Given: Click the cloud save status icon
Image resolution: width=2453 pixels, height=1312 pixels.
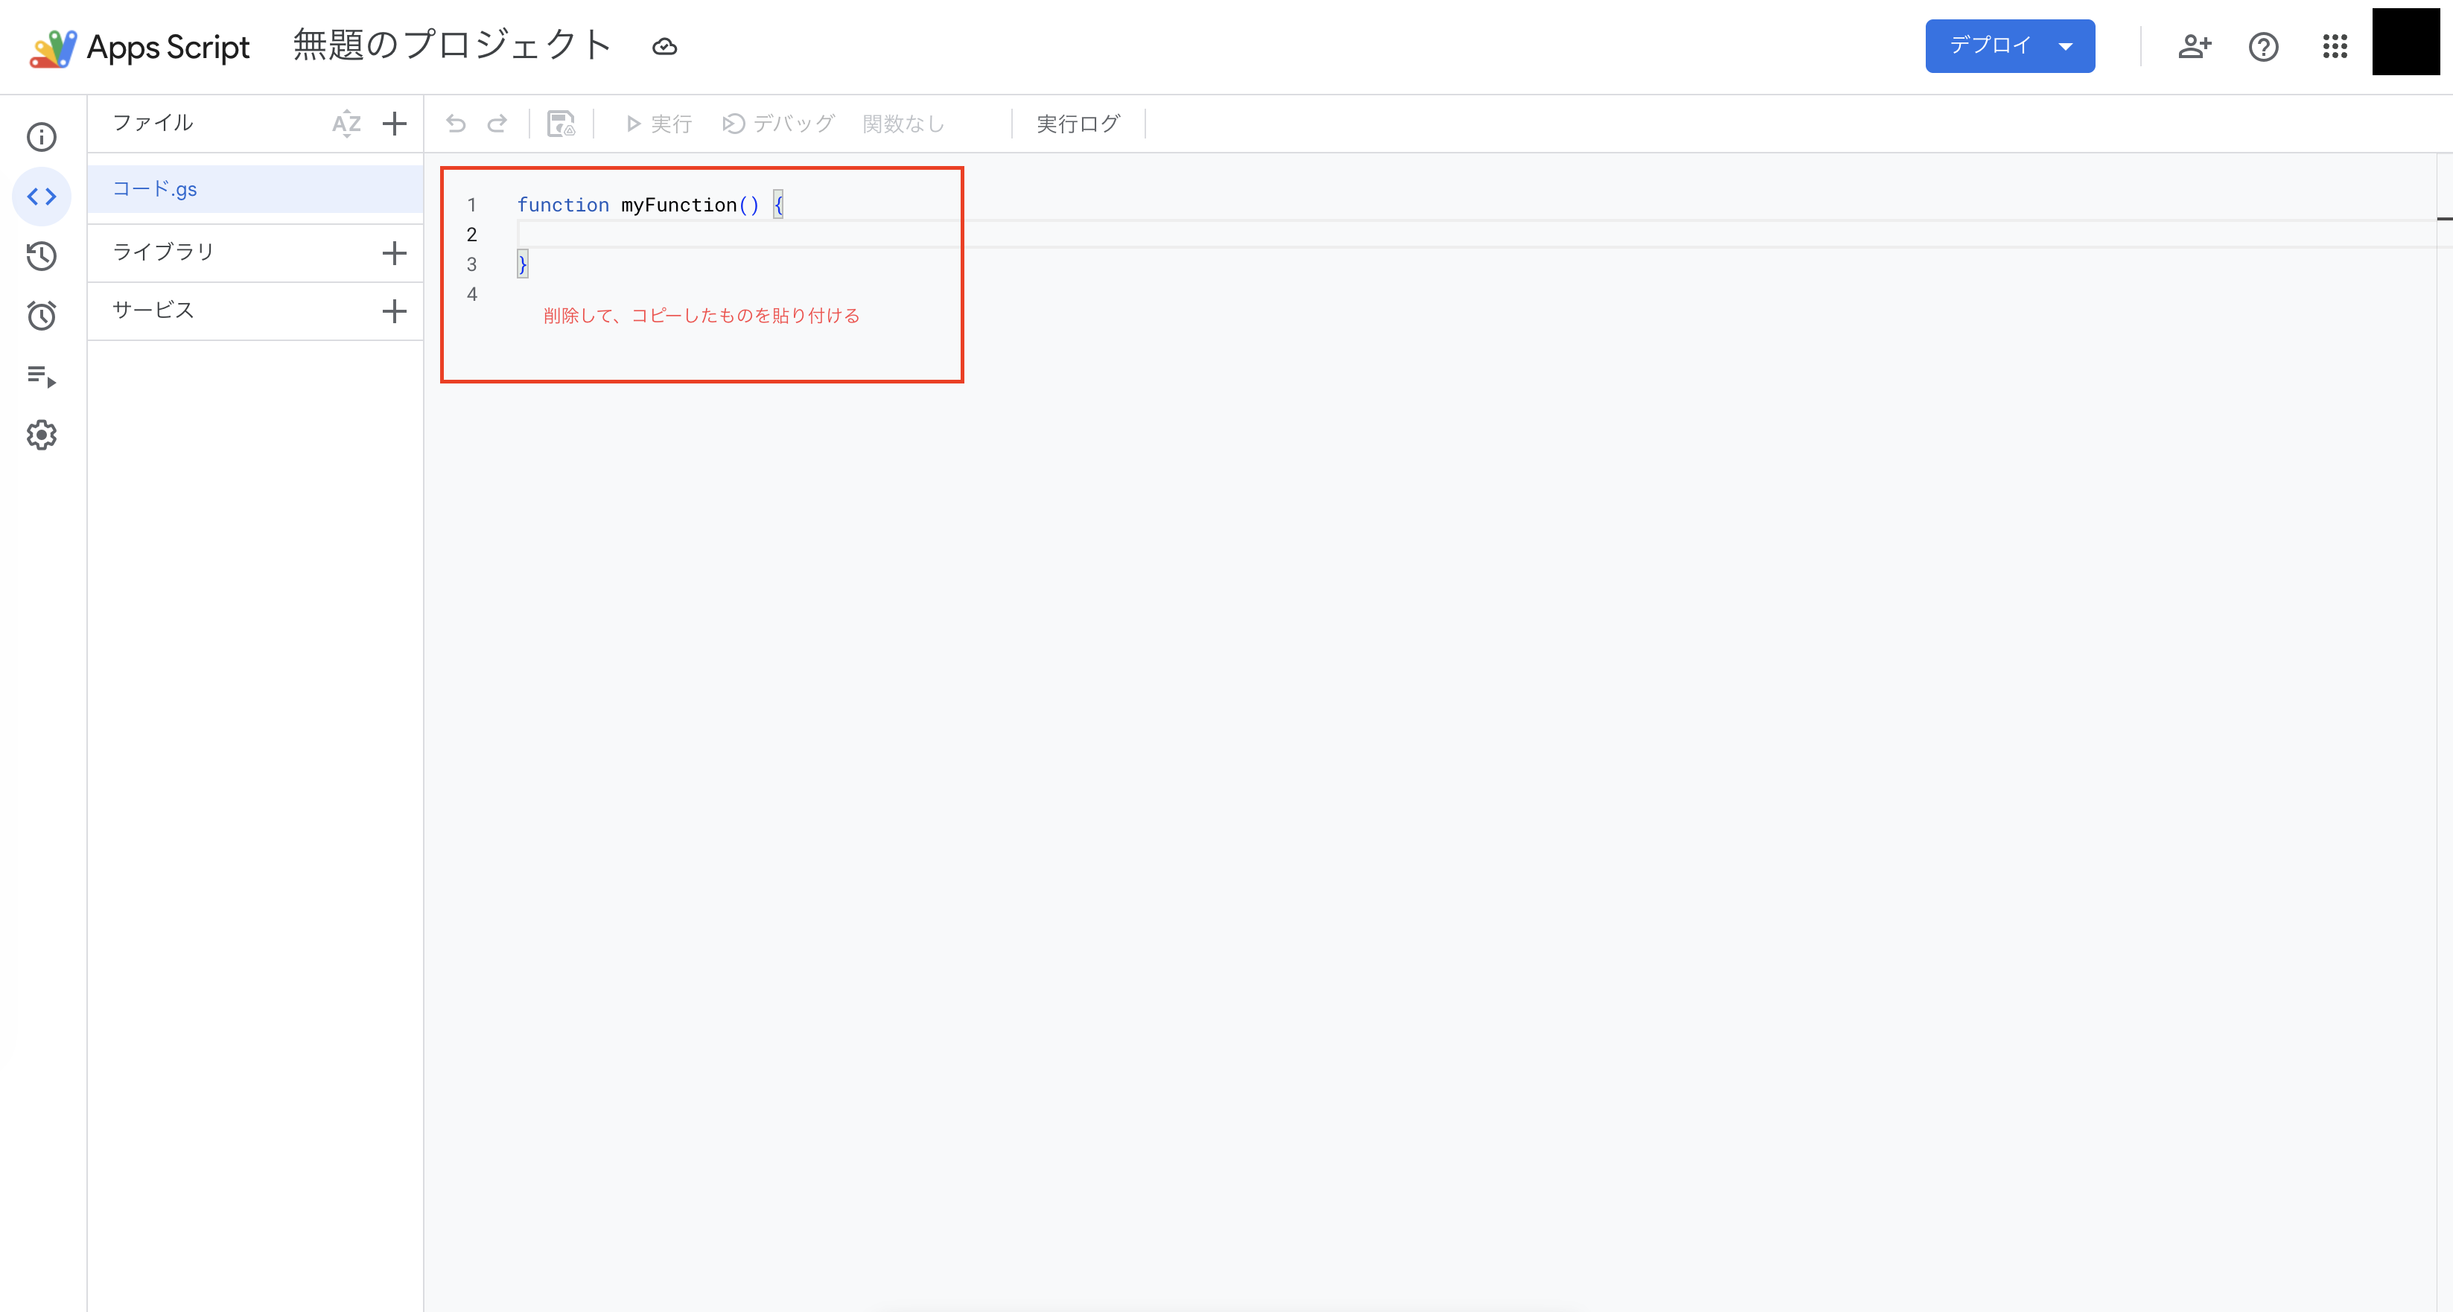Looking at the screenshot, I should click(665, 47).
